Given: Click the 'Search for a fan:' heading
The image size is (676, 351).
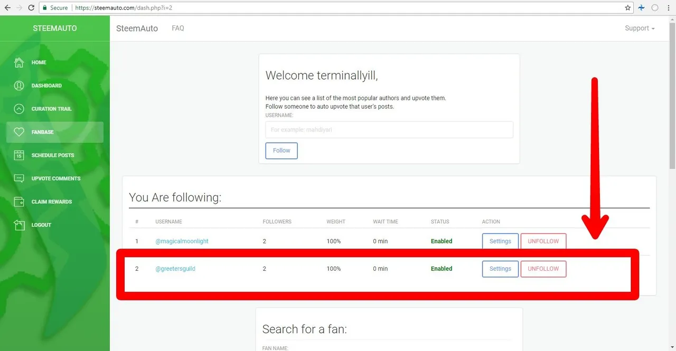Looking at the screenshot, I should coord(305,329).
